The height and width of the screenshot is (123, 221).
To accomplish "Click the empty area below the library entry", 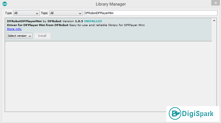I will click(108, 75).
